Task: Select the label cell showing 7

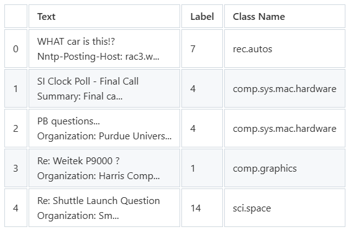Action: pos(202,49)
